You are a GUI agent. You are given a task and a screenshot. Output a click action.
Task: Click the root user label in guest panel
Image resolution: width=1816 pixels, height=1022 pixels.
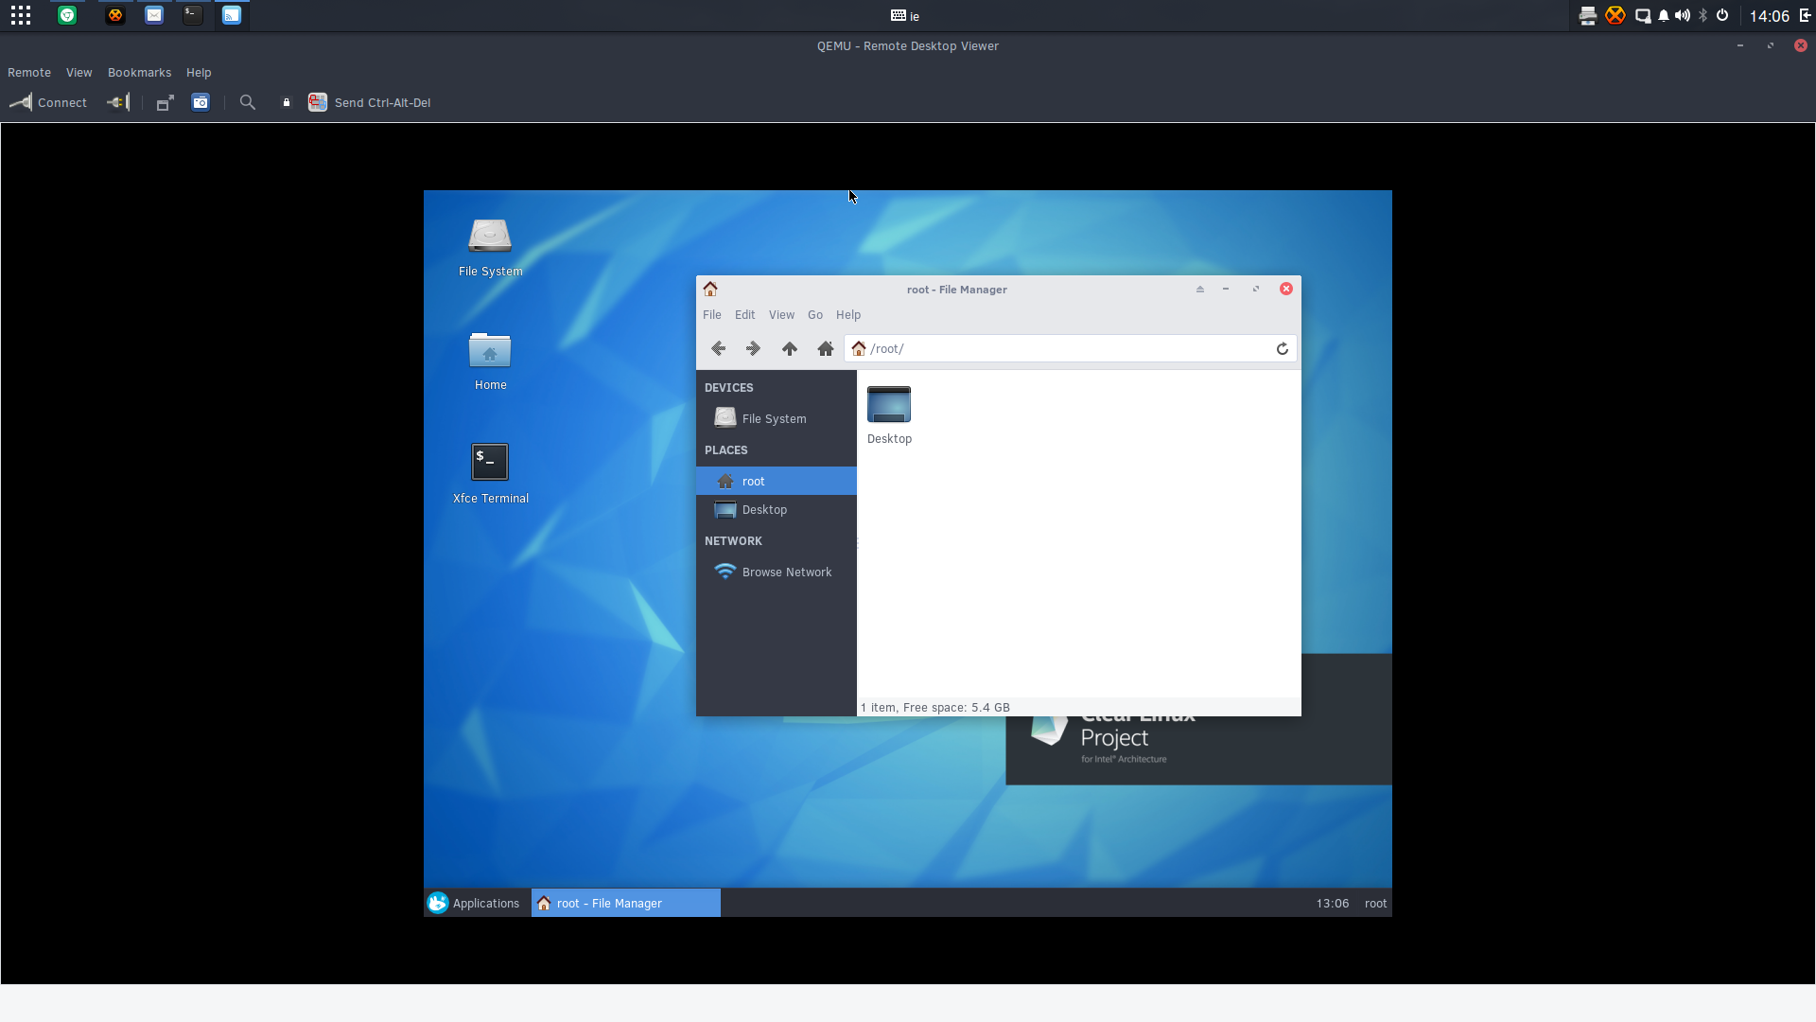click(1375, 904)
